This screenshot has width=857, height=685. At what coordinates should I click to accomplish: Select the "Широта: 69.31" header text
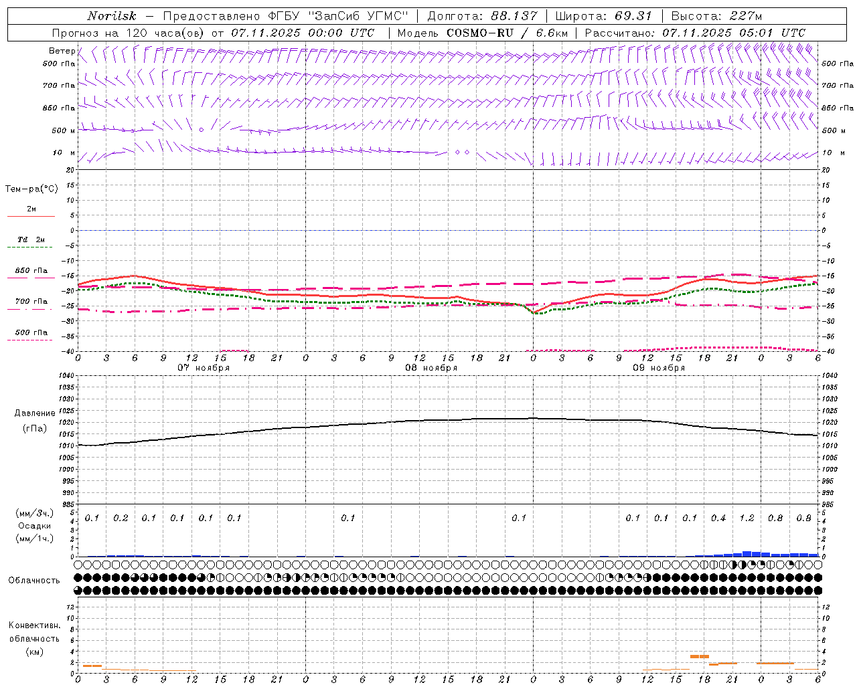[603, 16]
